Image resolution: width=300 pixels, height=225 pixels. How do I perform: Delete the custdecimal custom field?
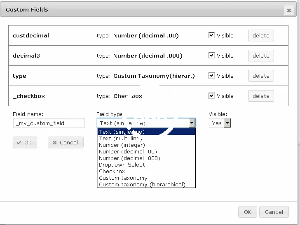coord(260,35)
